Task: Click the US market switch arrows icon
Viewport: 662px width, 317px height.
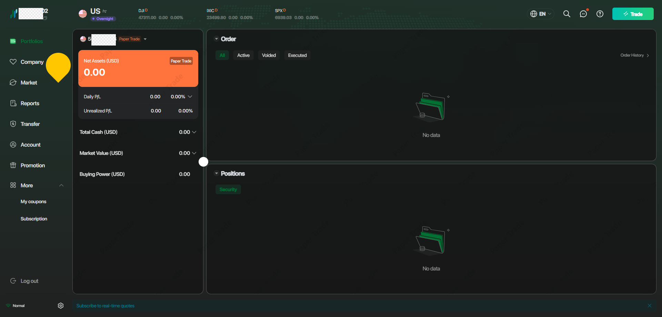Action: [105, 11]
